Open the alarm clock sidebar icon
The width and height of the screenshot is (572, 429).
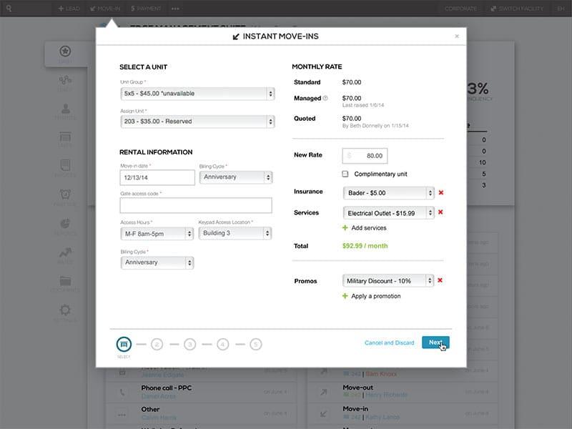(65, 194)
